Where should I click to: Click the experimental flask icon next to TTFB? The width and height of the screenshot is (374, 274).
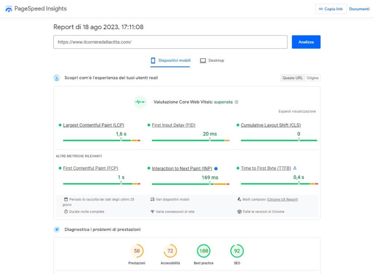click(x=295, y=168)
